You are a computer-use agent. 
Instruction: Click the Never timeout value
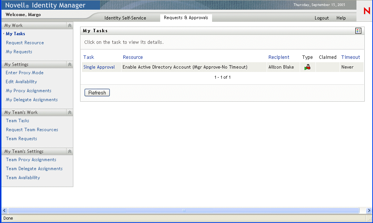(347, 67)
